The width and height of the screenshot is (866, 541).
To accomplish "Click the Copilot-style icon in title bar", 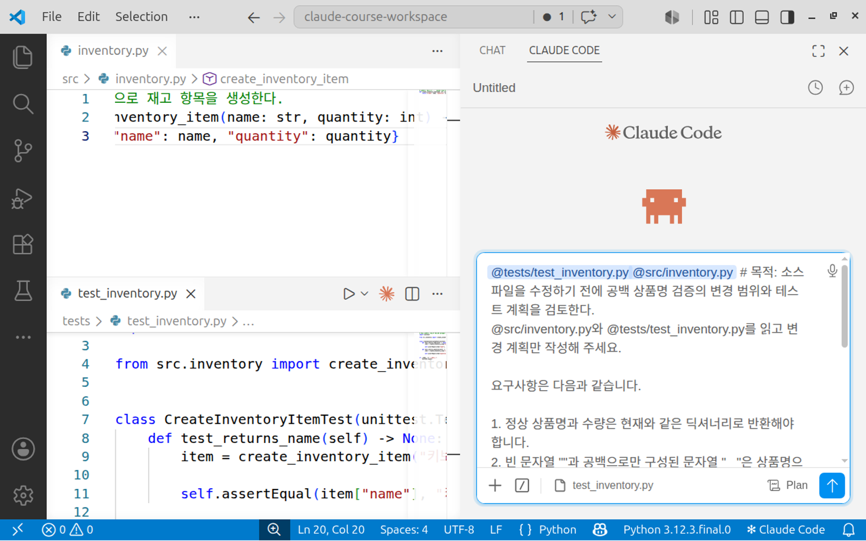I will click(672, 17).
